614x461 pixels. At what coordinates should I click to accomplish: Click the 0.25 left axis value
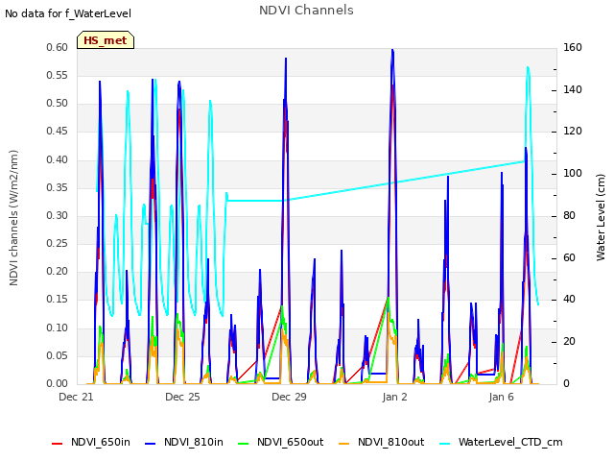58,243
